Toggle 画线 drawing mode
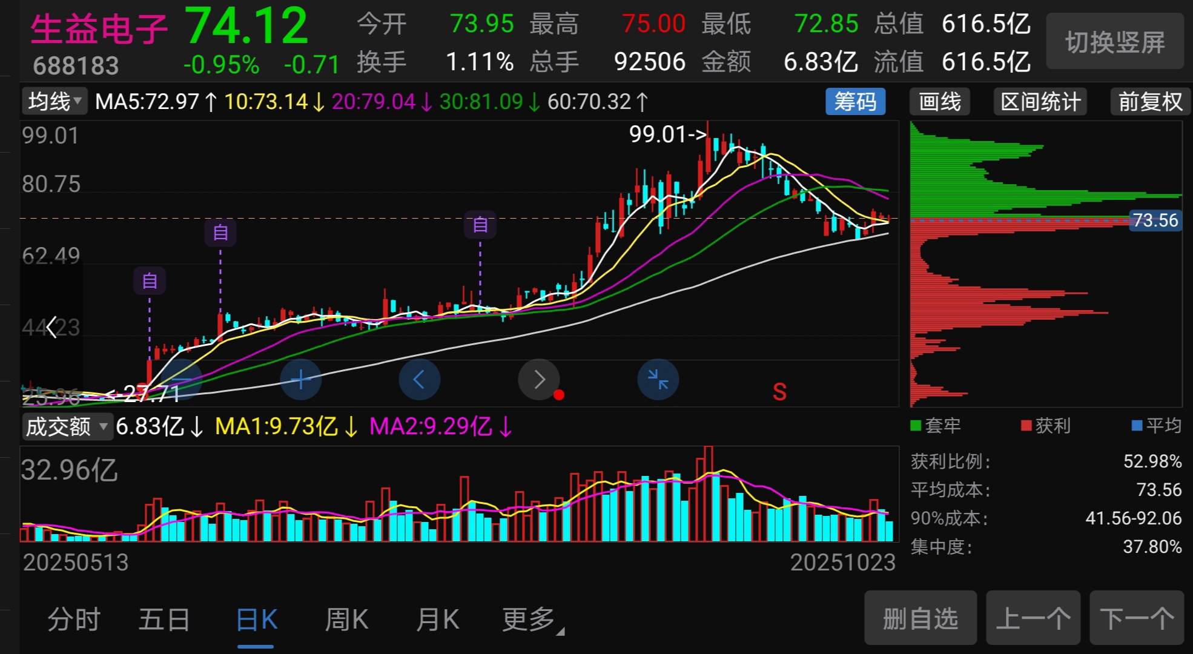1193x654 pixels. 939,102
